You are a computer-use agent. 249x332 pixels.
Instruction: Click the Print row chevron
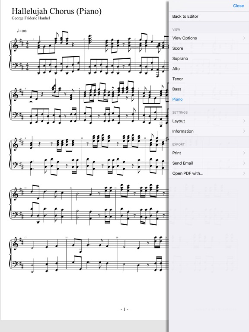pyautogui.click(x=244, y=153)
